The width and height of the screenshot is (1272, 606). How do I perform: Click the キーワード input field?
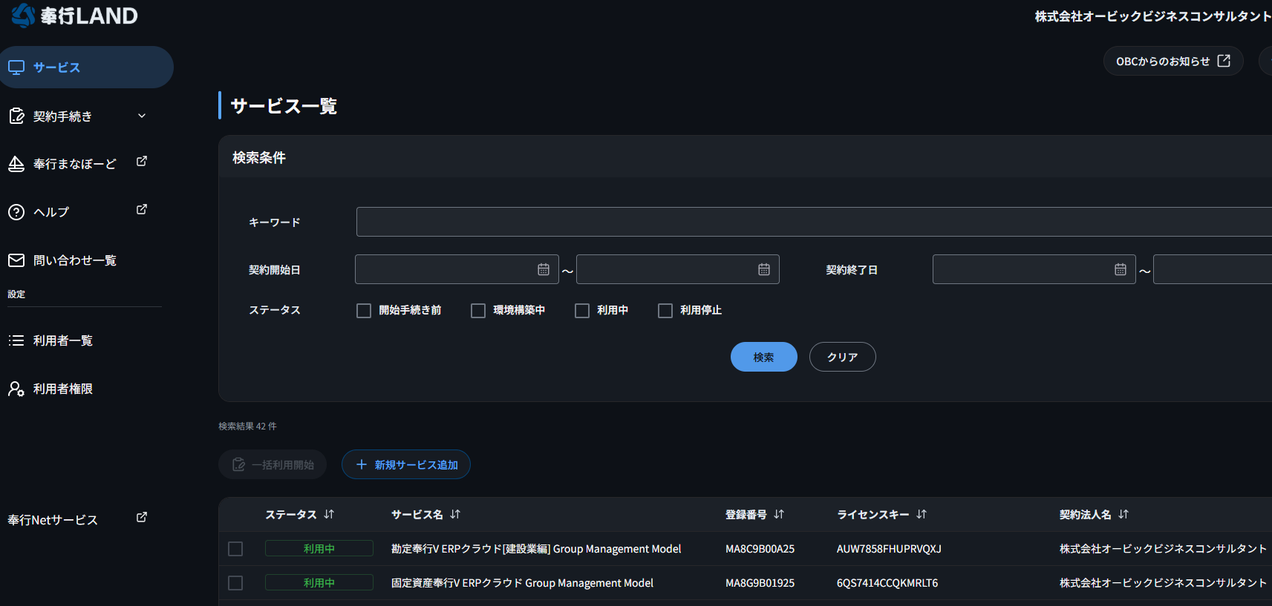[814, 222]
